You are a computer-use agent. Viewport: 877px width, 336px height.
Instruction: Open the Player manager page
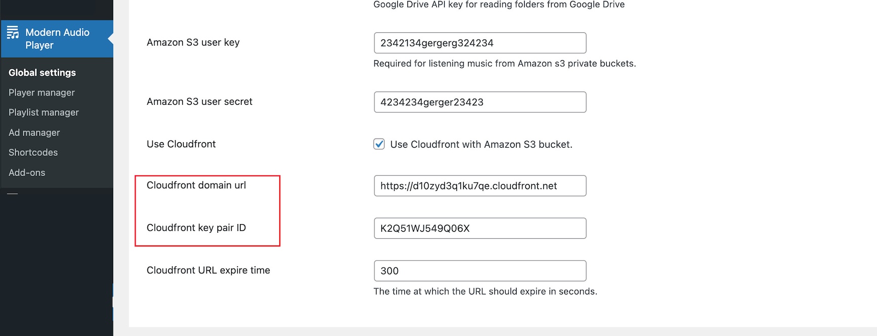click(x=41, y=93)
